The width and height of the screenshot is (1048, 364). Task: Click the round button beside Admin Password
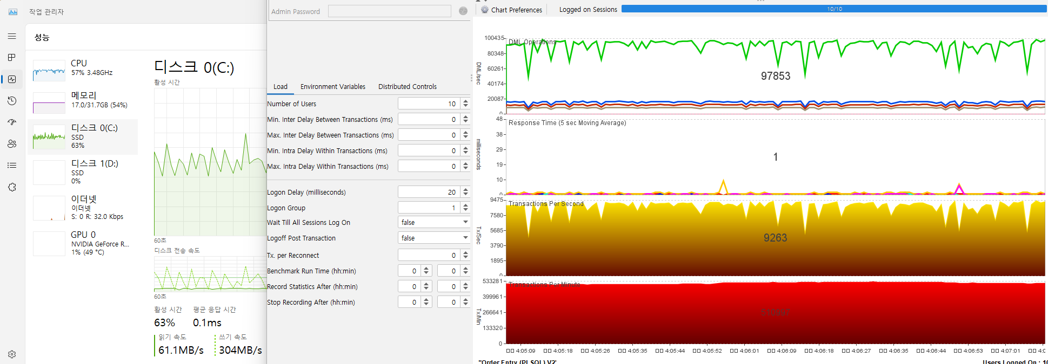pyautogui.click(x=463, y=11)
